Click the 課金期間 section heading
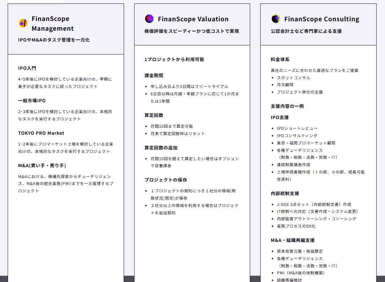385x282 pixels. tap(154, 76)
